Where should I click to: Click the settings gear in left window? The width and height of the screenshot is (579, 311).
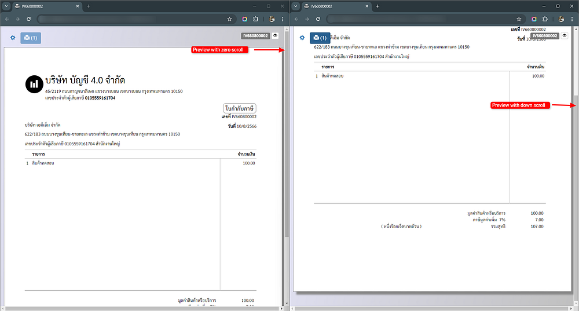[x=13, y=38]
